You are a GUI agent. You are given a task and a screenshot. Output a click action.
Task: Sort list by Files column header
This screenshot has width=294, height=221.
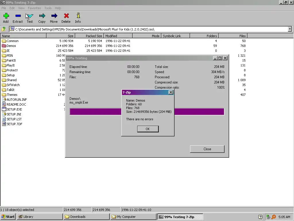point(233,36)
